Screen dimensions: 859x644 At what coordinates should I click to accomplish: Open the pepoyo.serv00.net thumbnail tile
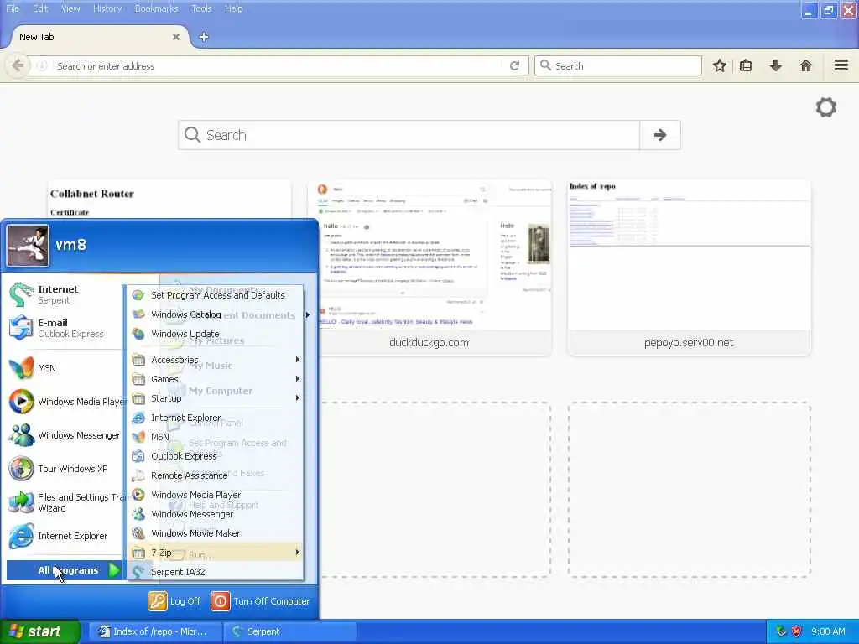[x=690, y=267]
